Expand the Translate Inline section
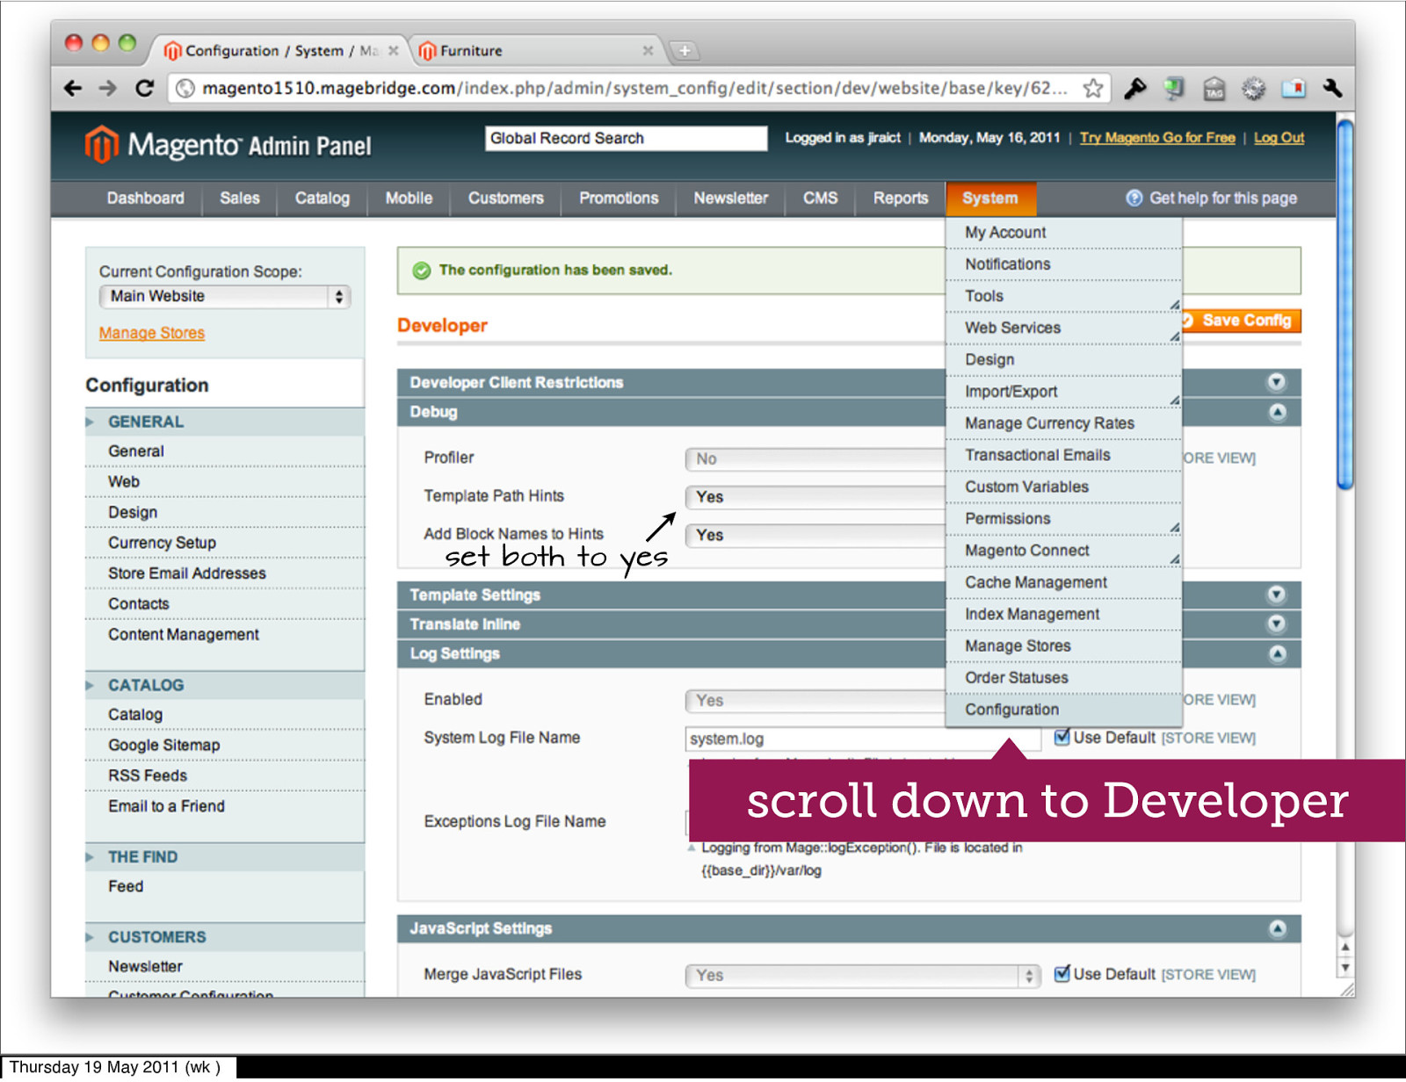1406x1082 pixels. 1276,624
